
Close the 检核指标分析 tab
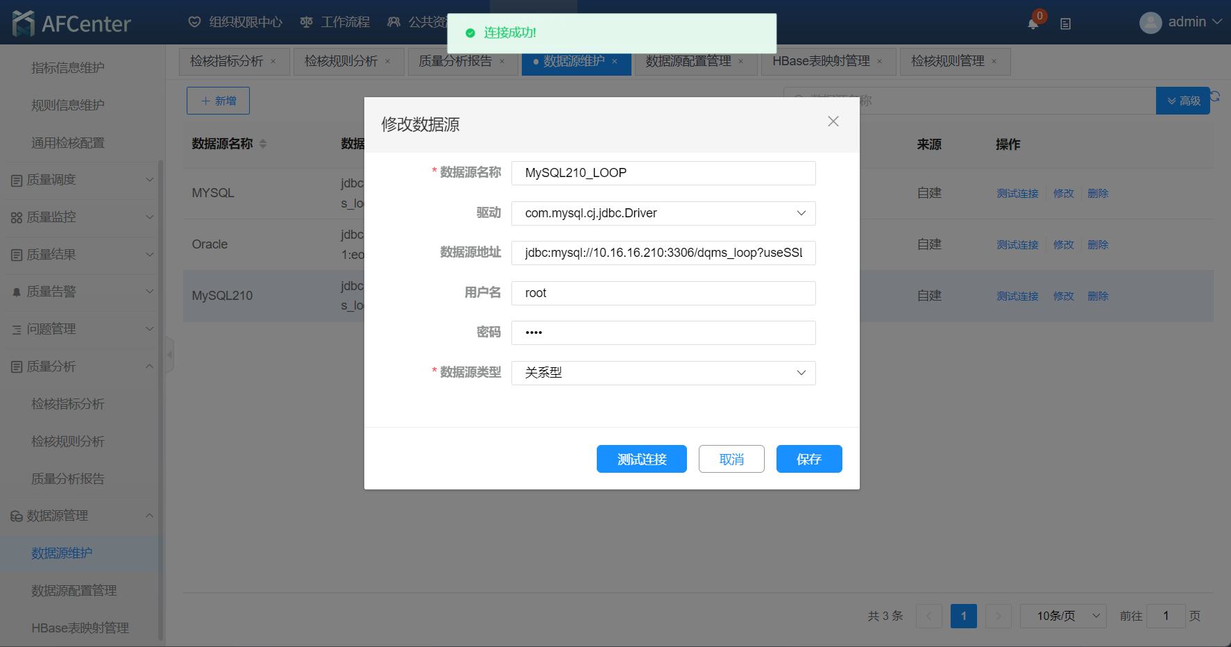click(273, 62)
